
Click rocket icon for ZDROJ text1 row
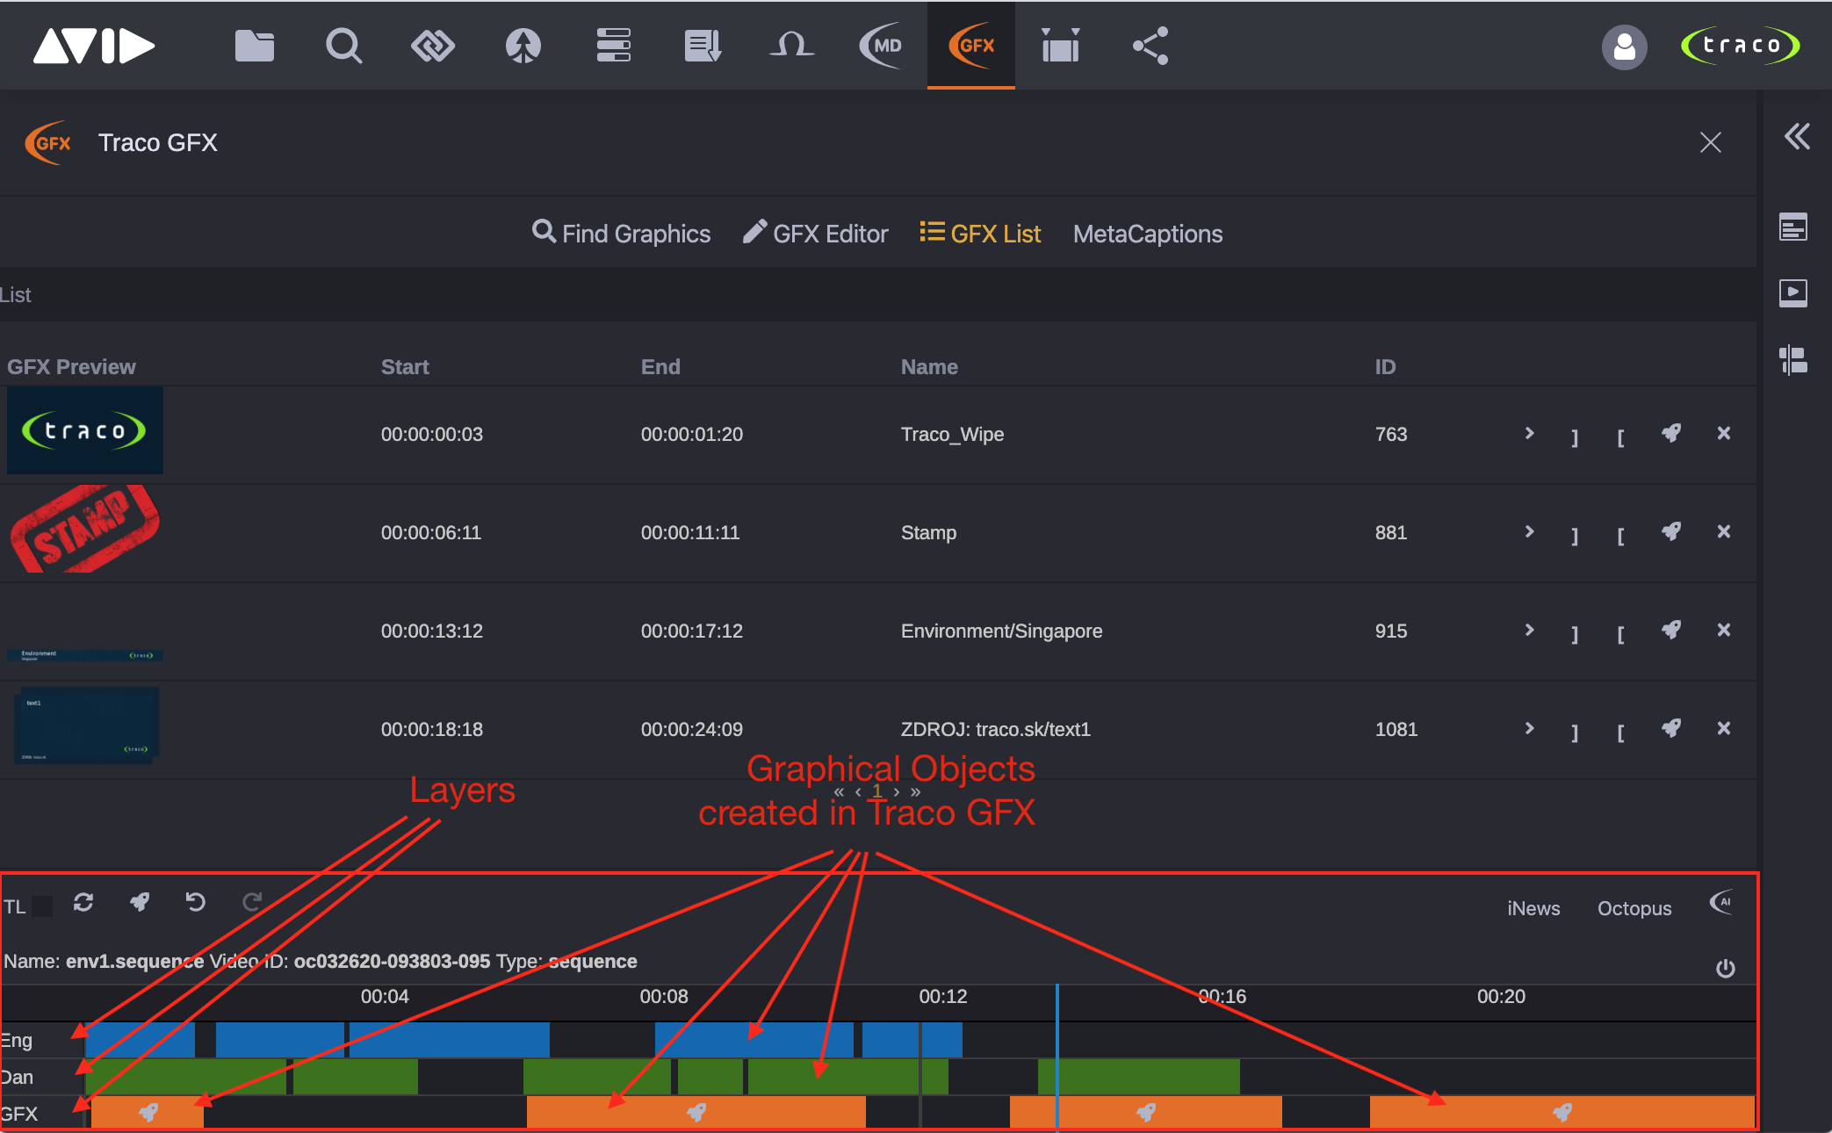tap(1671, 728)
